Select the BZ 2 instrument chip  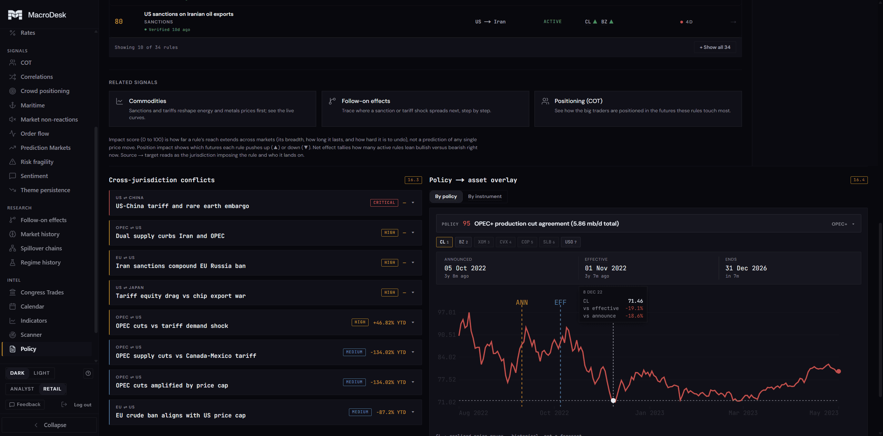[463, 242]
